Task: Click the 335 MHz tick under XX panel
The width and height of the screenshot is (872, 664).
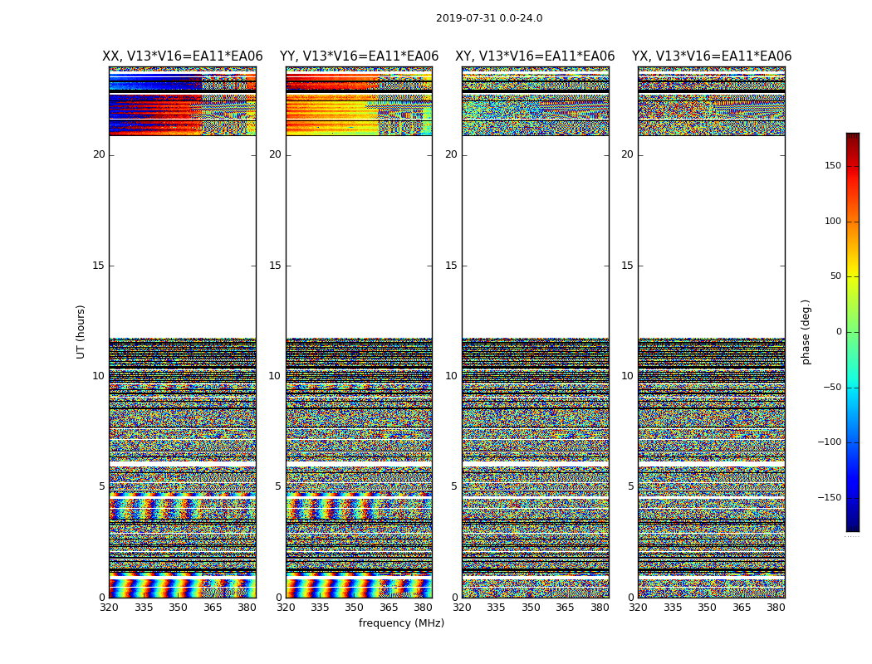Action: coord(144,608)
